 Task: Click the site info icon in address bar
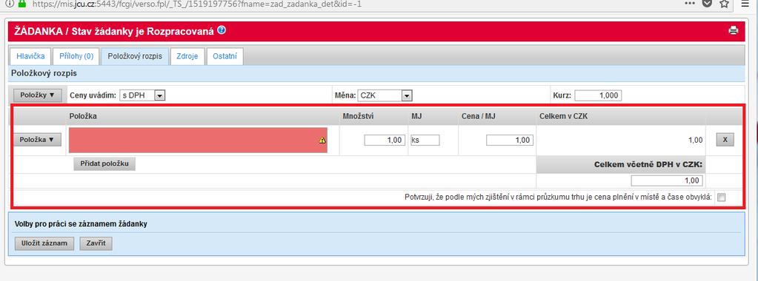[x=9, y=4]
